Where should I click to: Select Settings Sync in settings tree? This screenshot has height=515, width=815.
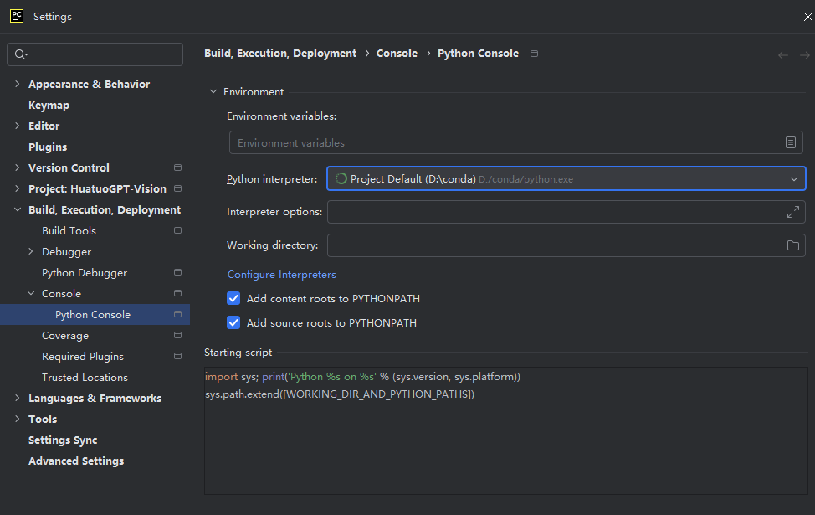(63, 440)
